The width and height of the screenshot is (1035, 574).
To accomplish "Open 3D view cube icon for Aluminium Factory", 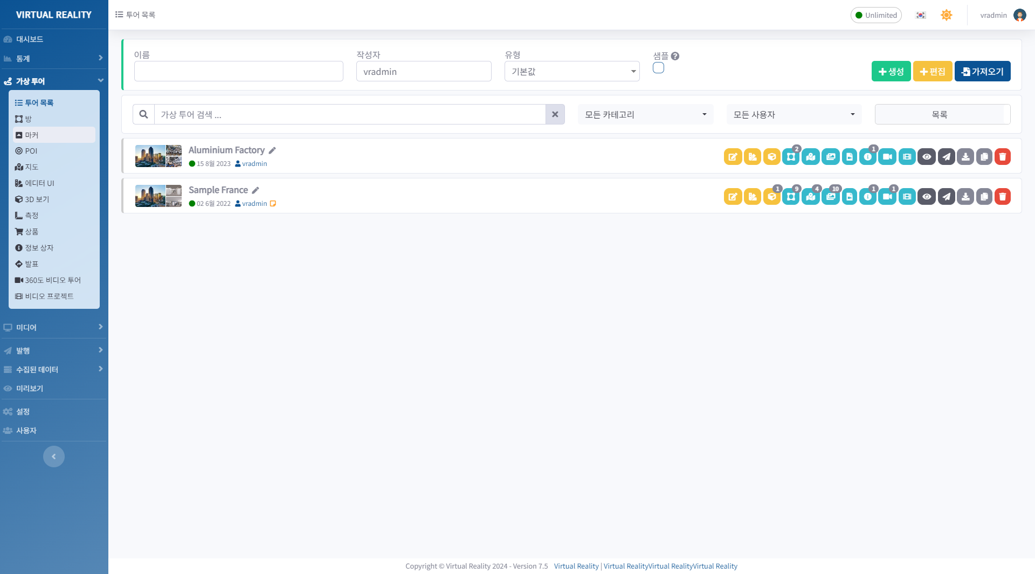I will pyautogui.click(x=771, y=157).
